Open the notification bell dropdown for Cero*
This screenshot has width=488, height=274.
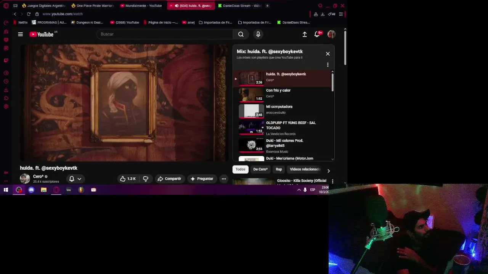75,179
